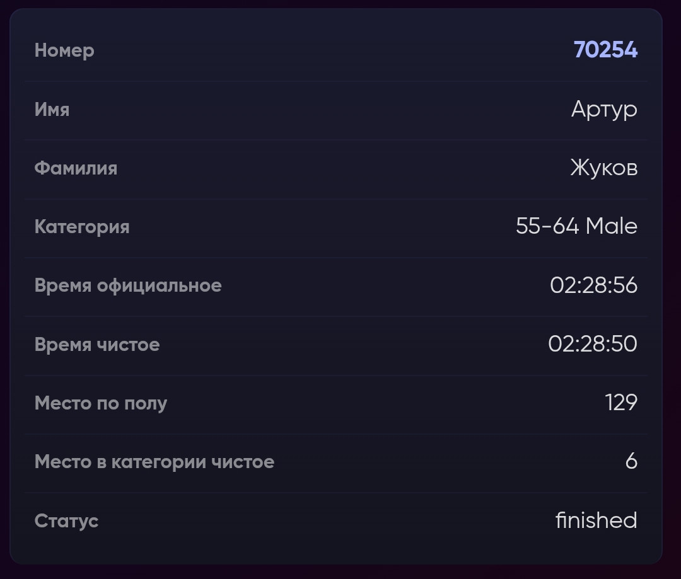This screenshot has height=579, width=681.
Task: Select the Место по полу label
Action: 101,403
